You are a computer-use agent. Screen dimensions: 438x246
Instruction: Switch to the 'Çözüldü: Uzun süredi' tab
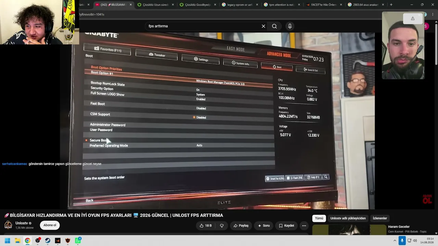[155, 5]
